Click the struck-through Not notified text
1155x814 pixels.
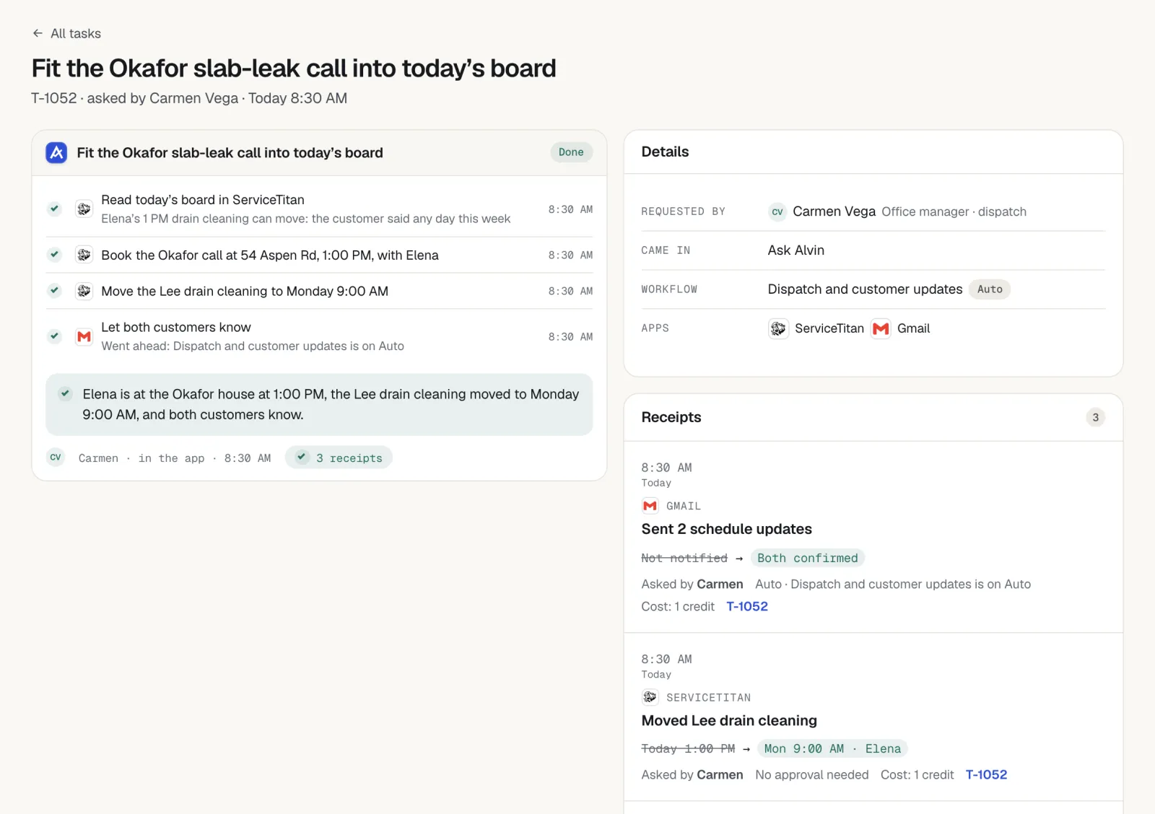click(684, 558)
